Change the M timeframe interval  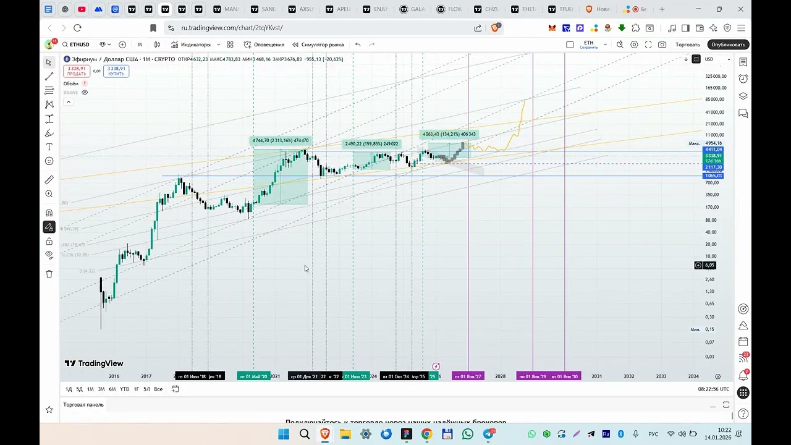140,44
